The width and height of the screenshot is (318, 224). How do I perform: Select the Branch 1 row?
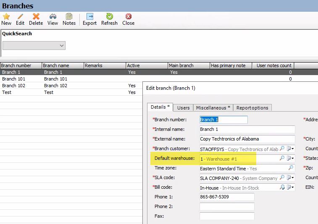coord(159,72)
